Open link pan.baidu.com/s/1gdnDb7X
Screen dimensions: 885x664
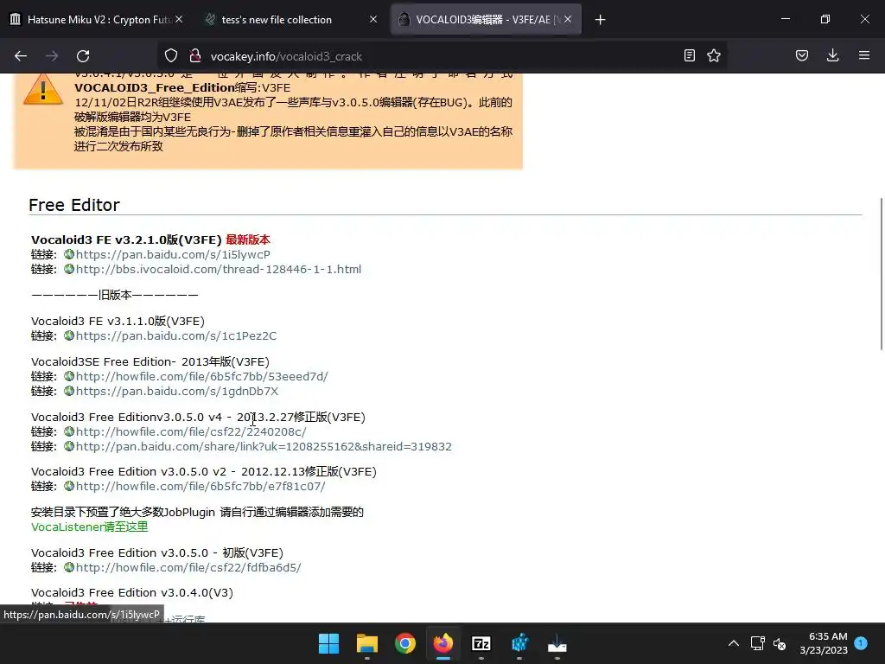[176, 392]
